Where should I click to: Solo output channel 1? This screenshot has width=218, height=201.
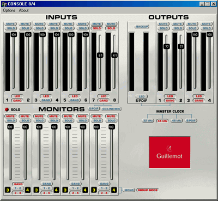(x=163, y=28)
